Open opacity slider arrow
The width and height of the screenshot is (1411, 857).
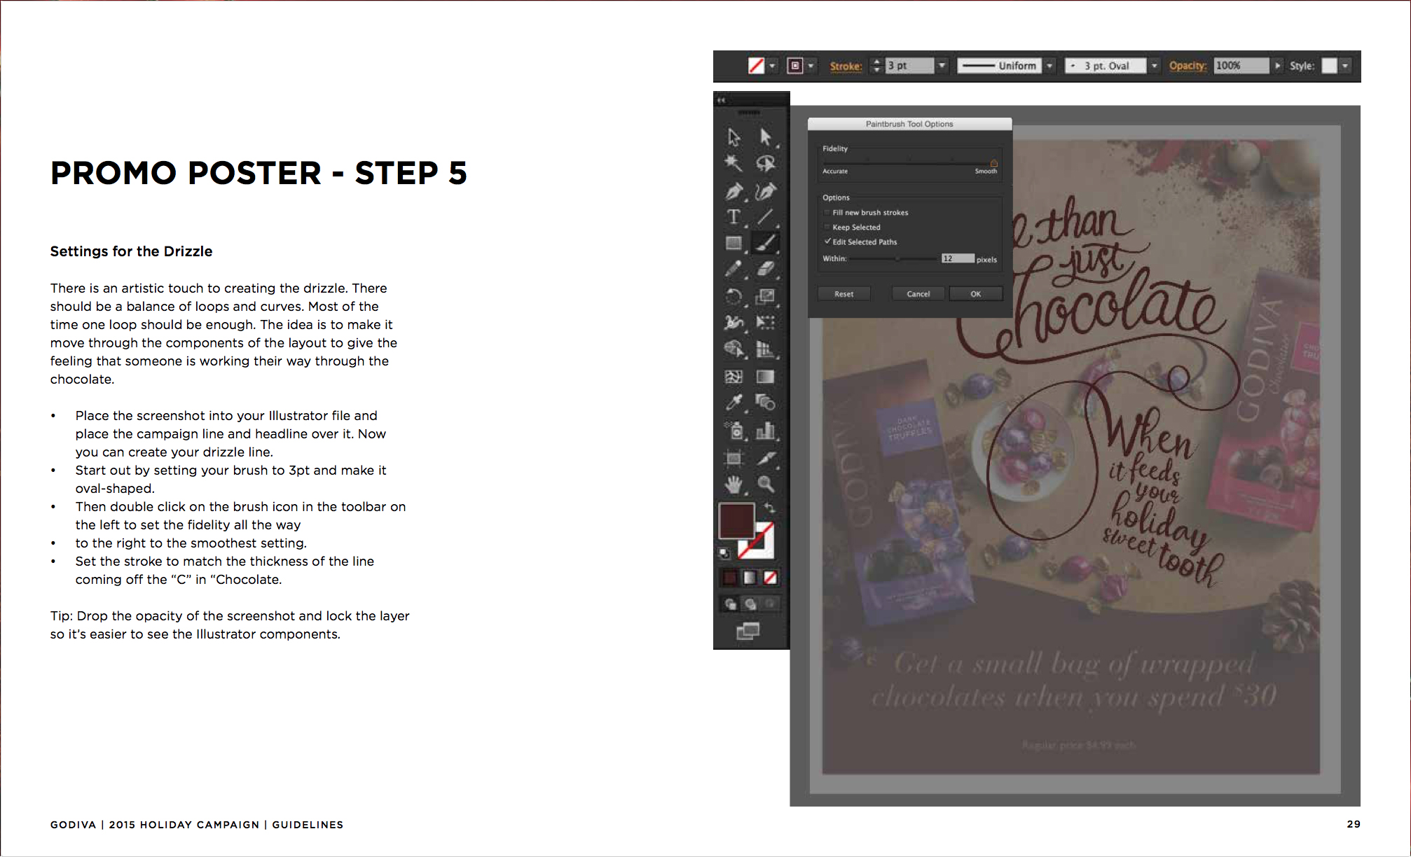(x=1278, y=66)
